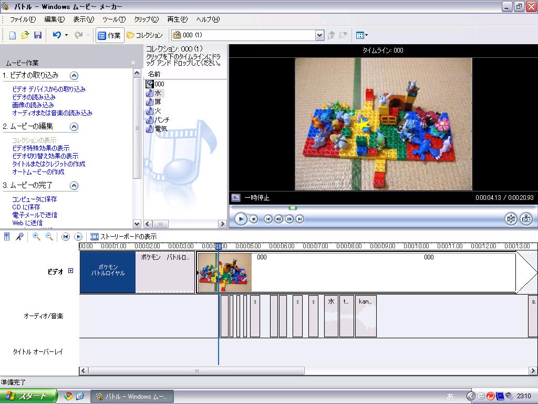Open the クリップ menu

coord(147,19)
